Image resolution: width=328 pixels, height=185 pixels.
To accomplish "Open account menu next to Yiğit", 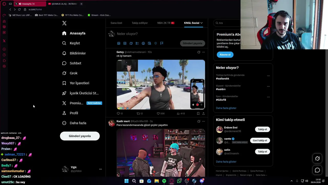I will point(100,169).
